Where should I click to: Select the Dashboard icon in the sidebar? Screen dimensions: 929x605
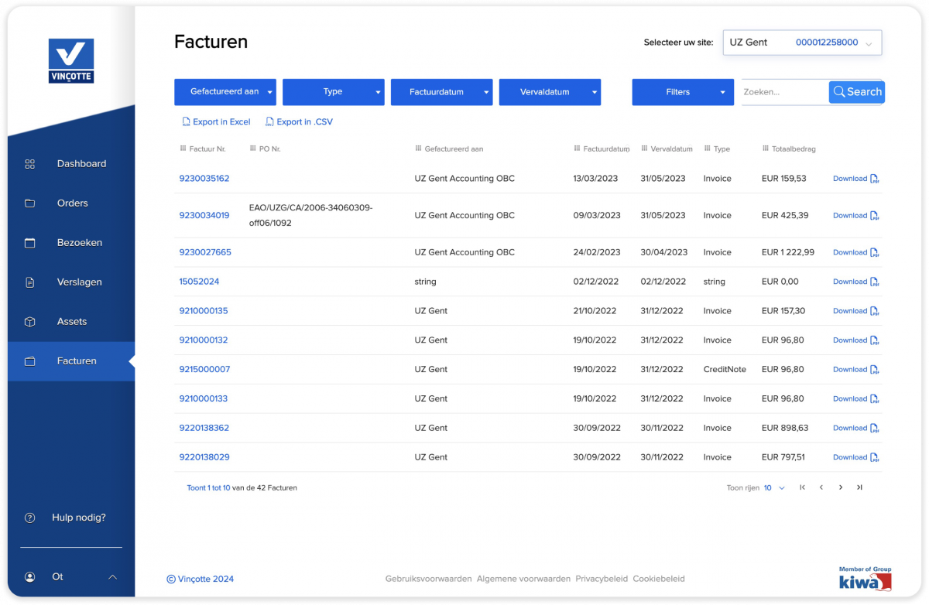[x=29, y=163]
